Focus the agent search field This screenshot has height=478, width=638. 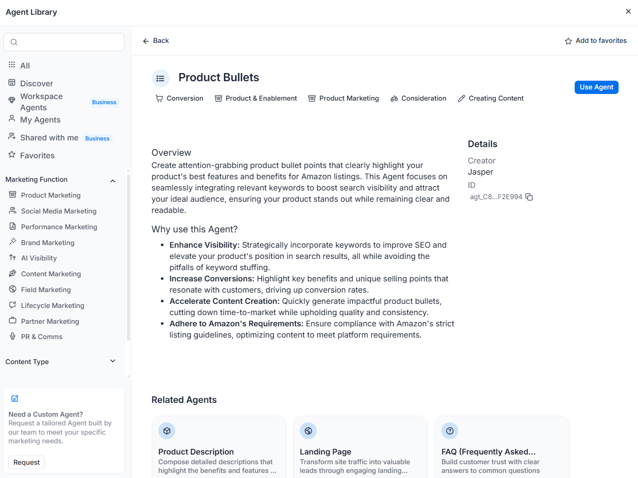(64, 42)
